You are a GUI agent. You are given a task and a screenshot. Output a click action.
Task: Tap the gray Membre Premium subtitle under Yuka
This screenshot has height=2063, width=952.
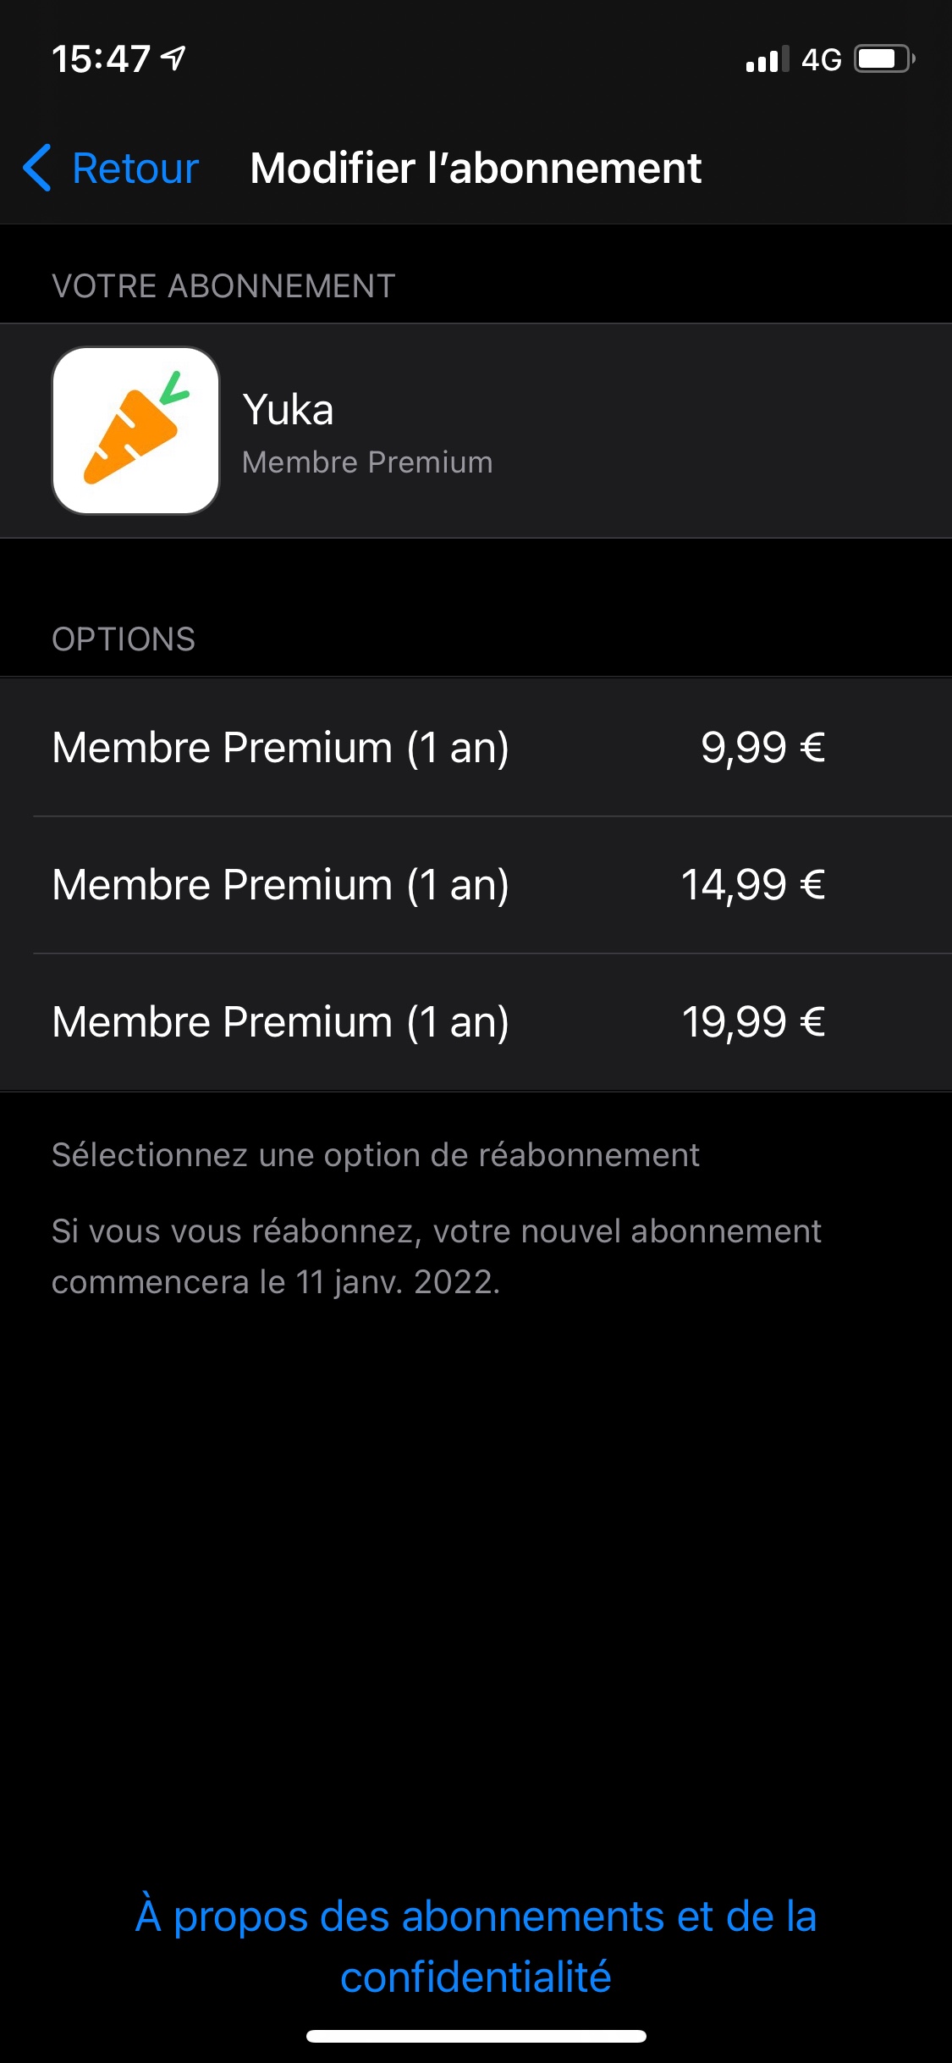coord(367,462)
